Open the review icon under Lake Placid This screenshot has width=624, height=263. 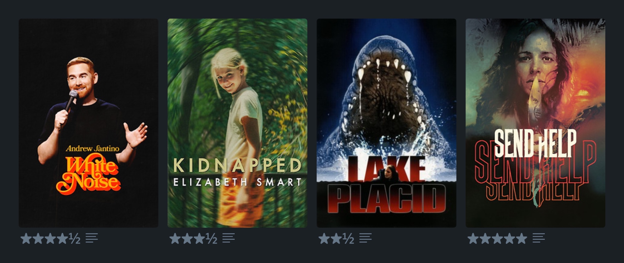tap(365, 238)
